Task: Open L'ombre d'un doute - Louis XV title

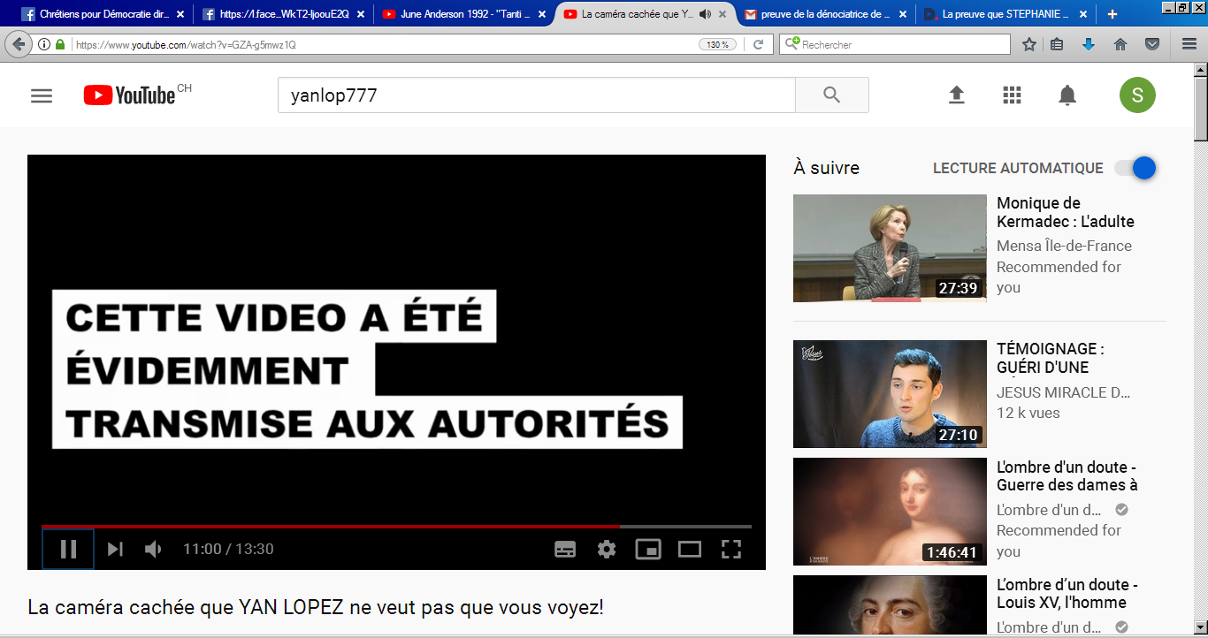Action: 1067,593
